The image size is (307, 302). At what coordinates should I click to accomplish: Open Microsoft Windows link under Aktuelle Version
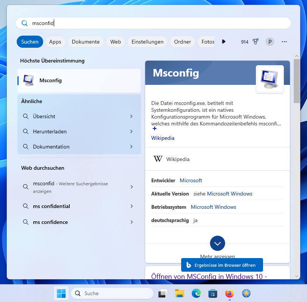[x=230, y=194]
